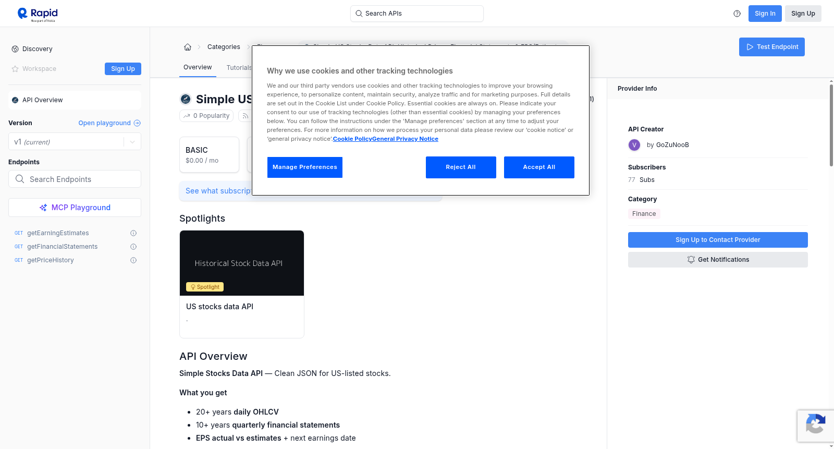Switch to the Overview tab
Viewport: 834px width, 449px height.
[198, 67]
